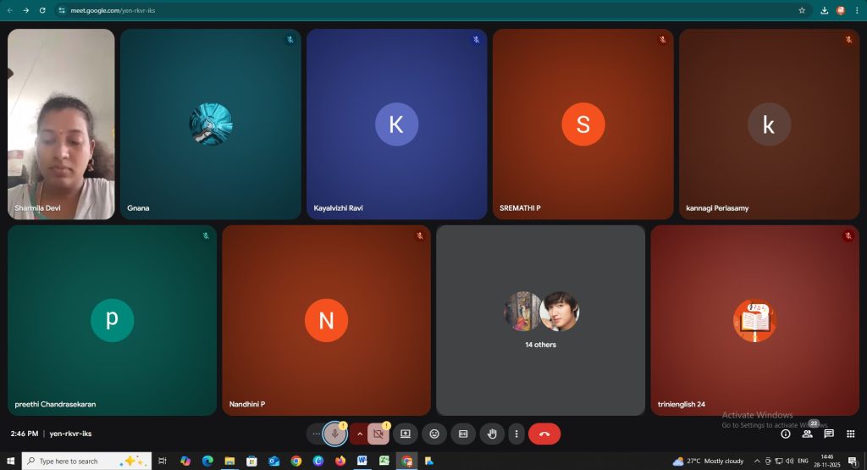Open the chat with everyone panel

[x=829, y=434]
